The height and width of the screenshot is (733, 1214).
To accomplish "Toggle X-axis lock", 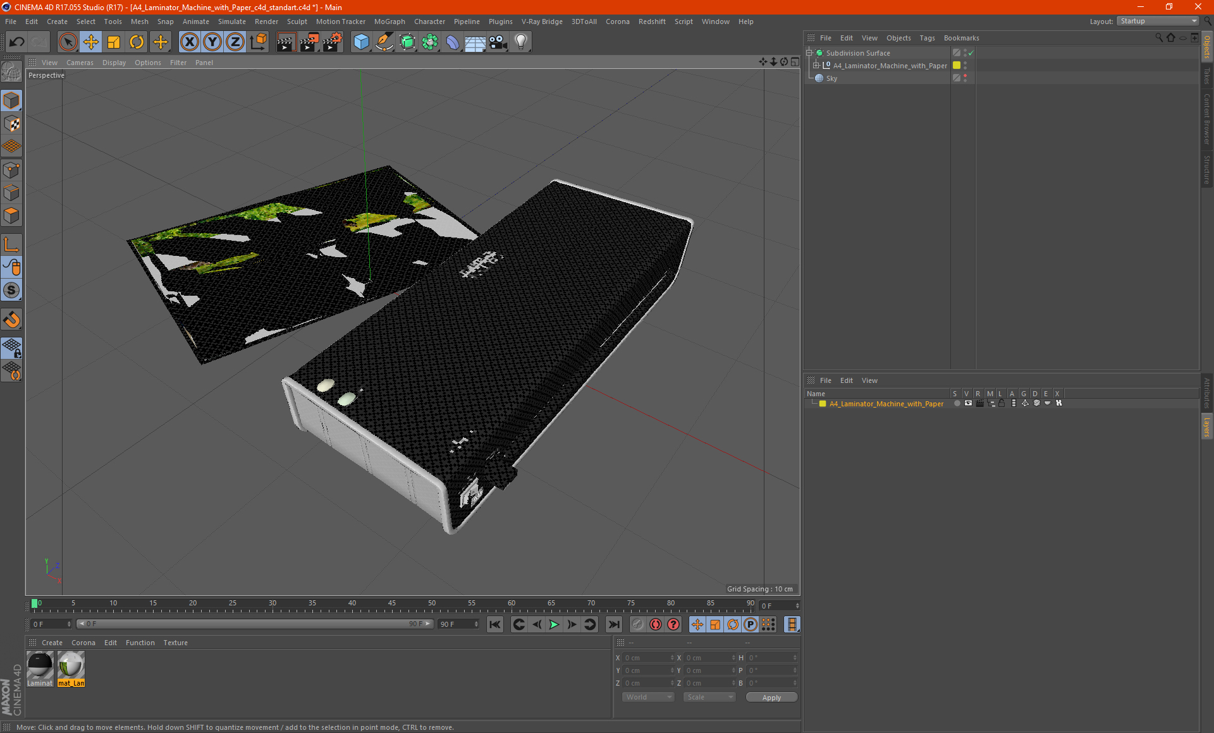I will coord(189,42).
